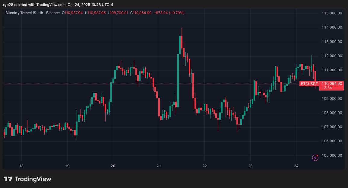Click the TradingView logo icon
The height and width of the screenshot is (188, 348).
point(8,179)
